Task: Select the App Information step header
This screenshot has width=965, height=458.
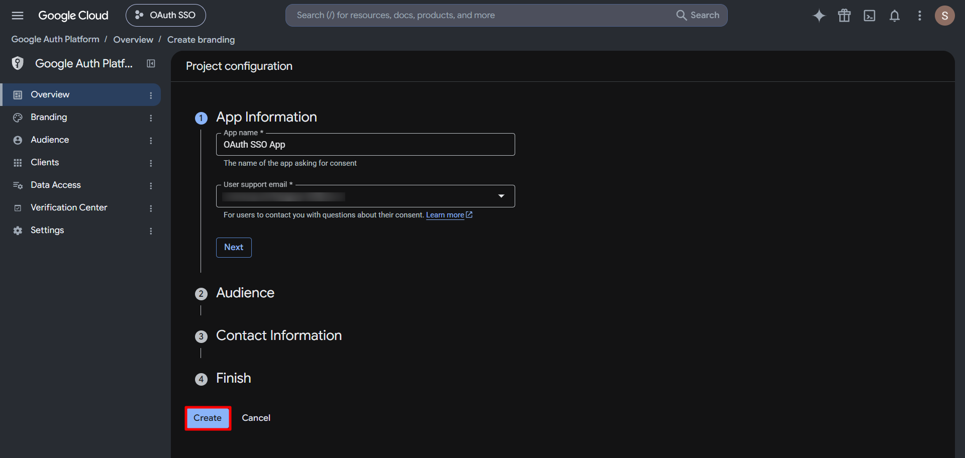Action: pos(266,117)
